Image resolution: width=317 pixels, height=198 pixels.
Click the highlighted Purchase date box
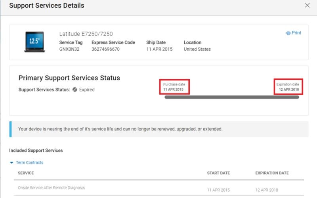pyautogui.click(x=175, y=87)
